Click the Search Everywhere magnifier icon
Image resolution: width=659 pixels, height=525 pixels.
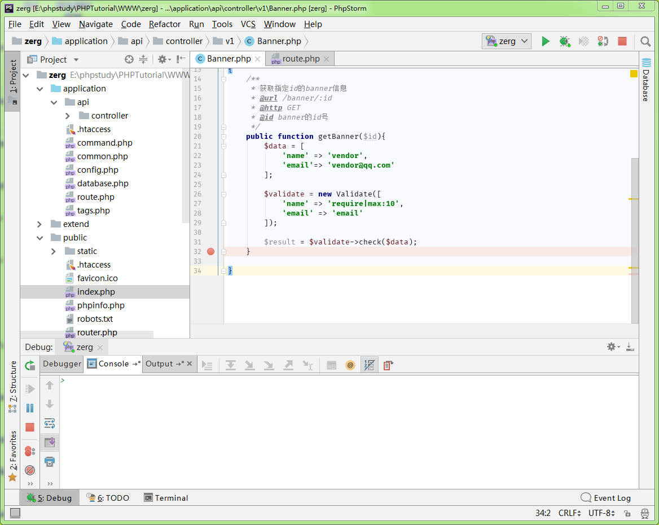pos(645,41)
